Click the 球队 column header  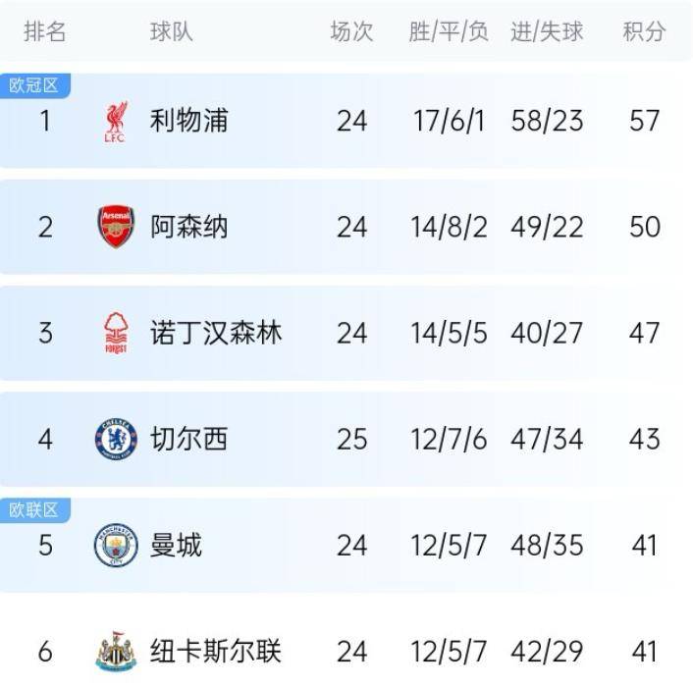[x=172, y=31]
